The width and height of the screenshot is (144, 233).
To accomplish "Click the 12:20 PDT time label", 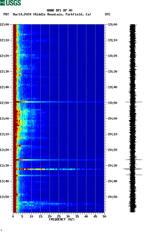I will (4, 56).
